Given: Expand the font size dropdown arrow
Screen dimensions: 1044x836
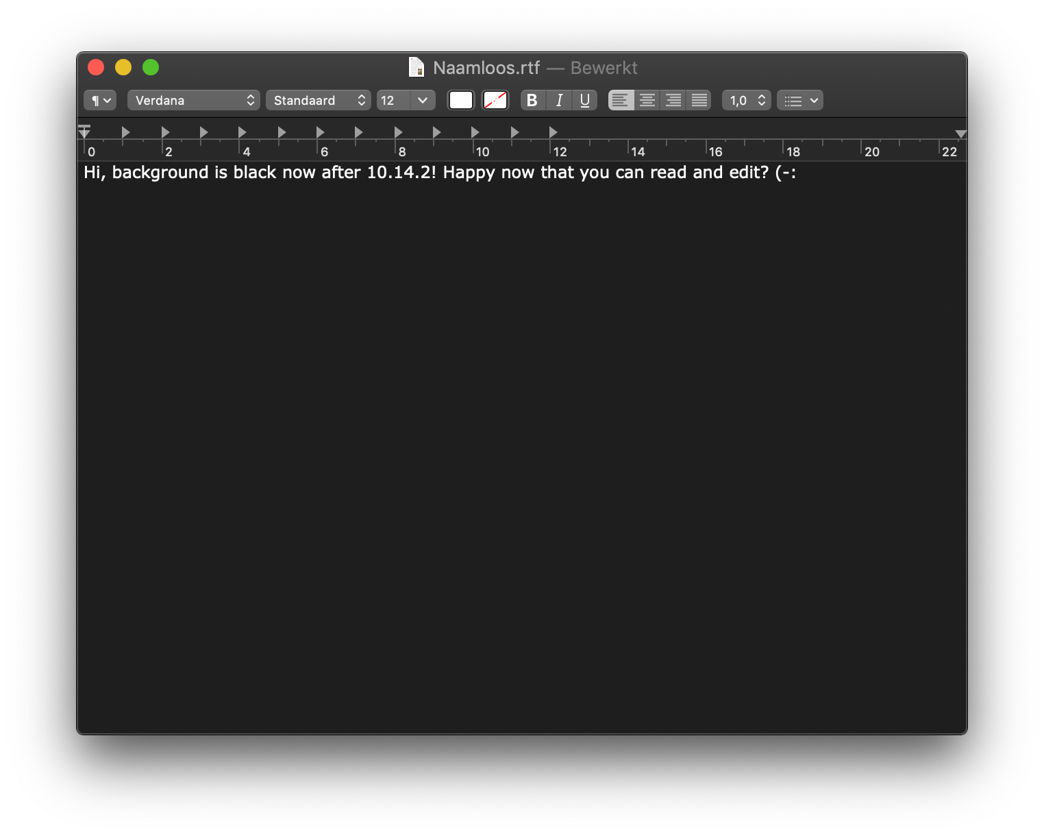Looking at the screenshot, I should tap(423, 101).
